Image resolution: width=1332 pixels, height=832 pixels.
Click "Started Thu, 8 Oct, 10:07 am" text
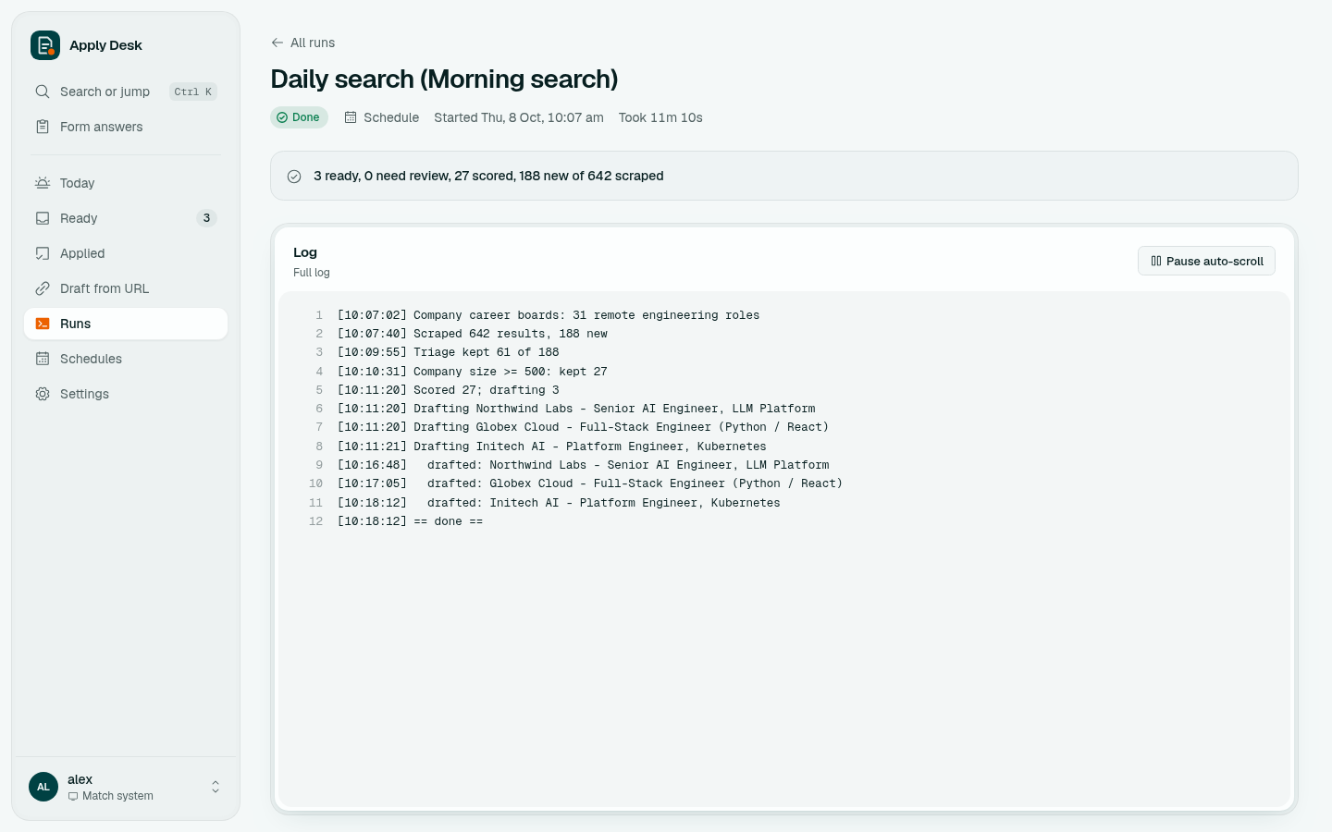coord(519,117)
